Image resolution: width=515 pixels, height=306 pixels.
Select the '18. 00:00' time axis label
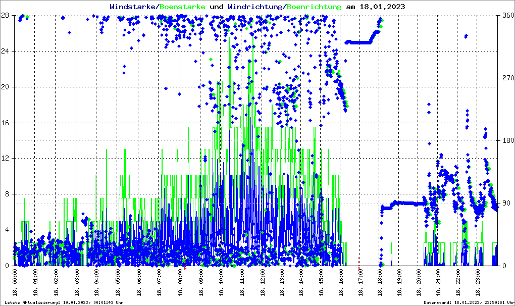tap(15, 283)
